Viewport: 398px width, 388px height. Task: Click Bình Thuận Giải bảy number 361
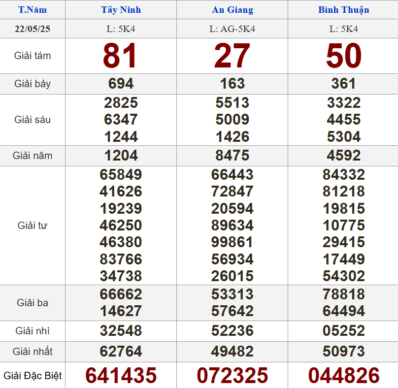[343, 84]
